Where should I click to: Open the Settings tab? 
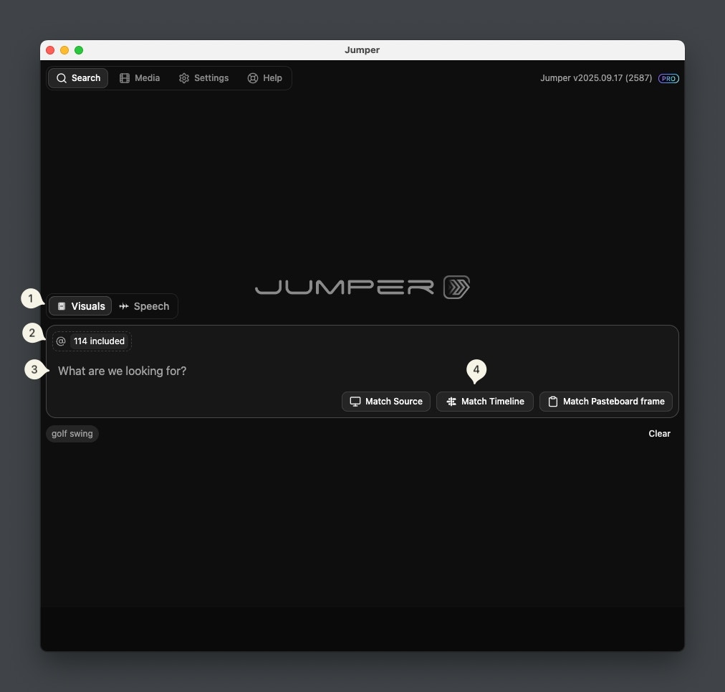point(204,78)
